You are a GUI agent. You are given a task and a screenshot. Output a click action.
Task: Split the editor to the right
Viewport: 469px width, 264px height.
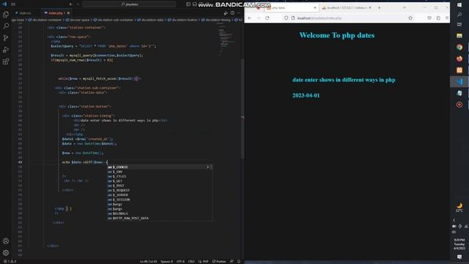(x=232, y=13)
